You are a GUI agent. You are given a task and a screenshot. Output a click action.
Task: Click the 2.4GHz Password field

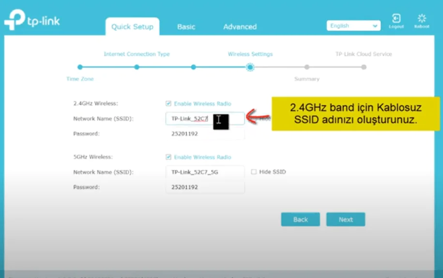pyautogui.click(x=205, y=133)
